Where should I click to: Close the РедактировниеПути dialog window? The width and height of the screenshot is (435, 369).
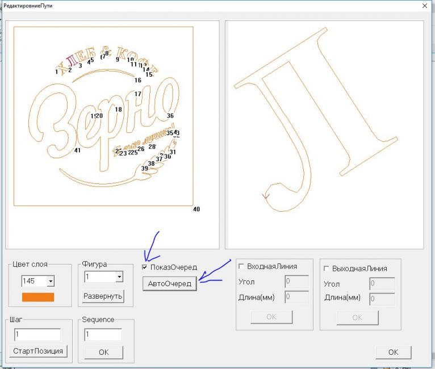424,5
